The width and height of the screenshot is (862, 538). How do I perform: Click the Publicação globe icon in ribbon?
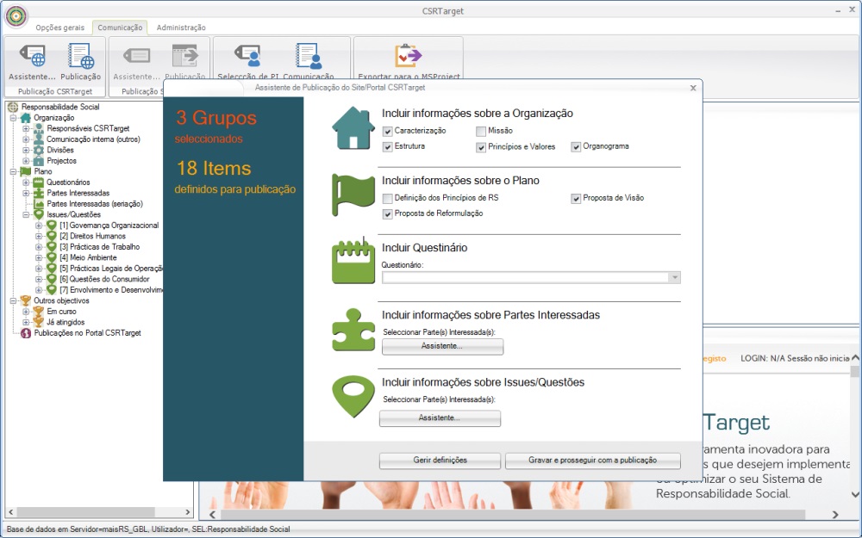point(80,58)
